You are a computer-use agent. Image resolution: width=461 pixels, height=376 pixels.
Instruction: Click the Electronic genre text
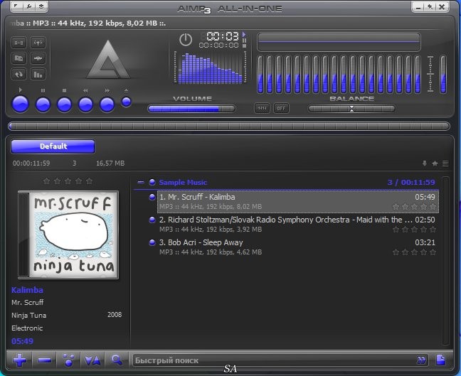27,328
